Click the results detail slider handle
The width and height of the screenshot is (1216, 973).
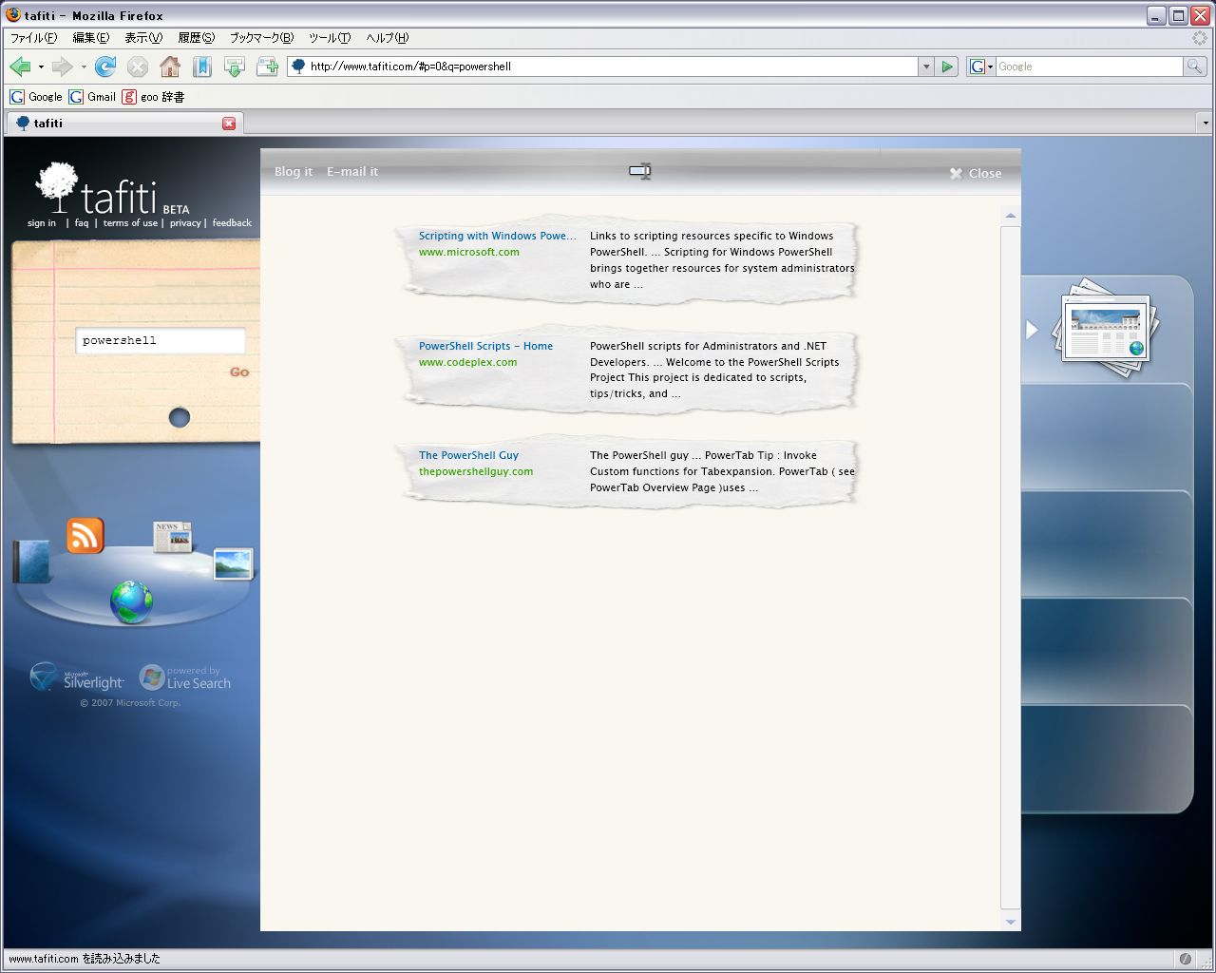[x=639, y=171]
